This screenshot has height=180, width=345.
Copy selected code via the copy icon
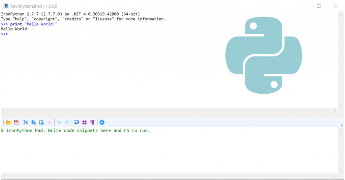[x=34, y=122]
